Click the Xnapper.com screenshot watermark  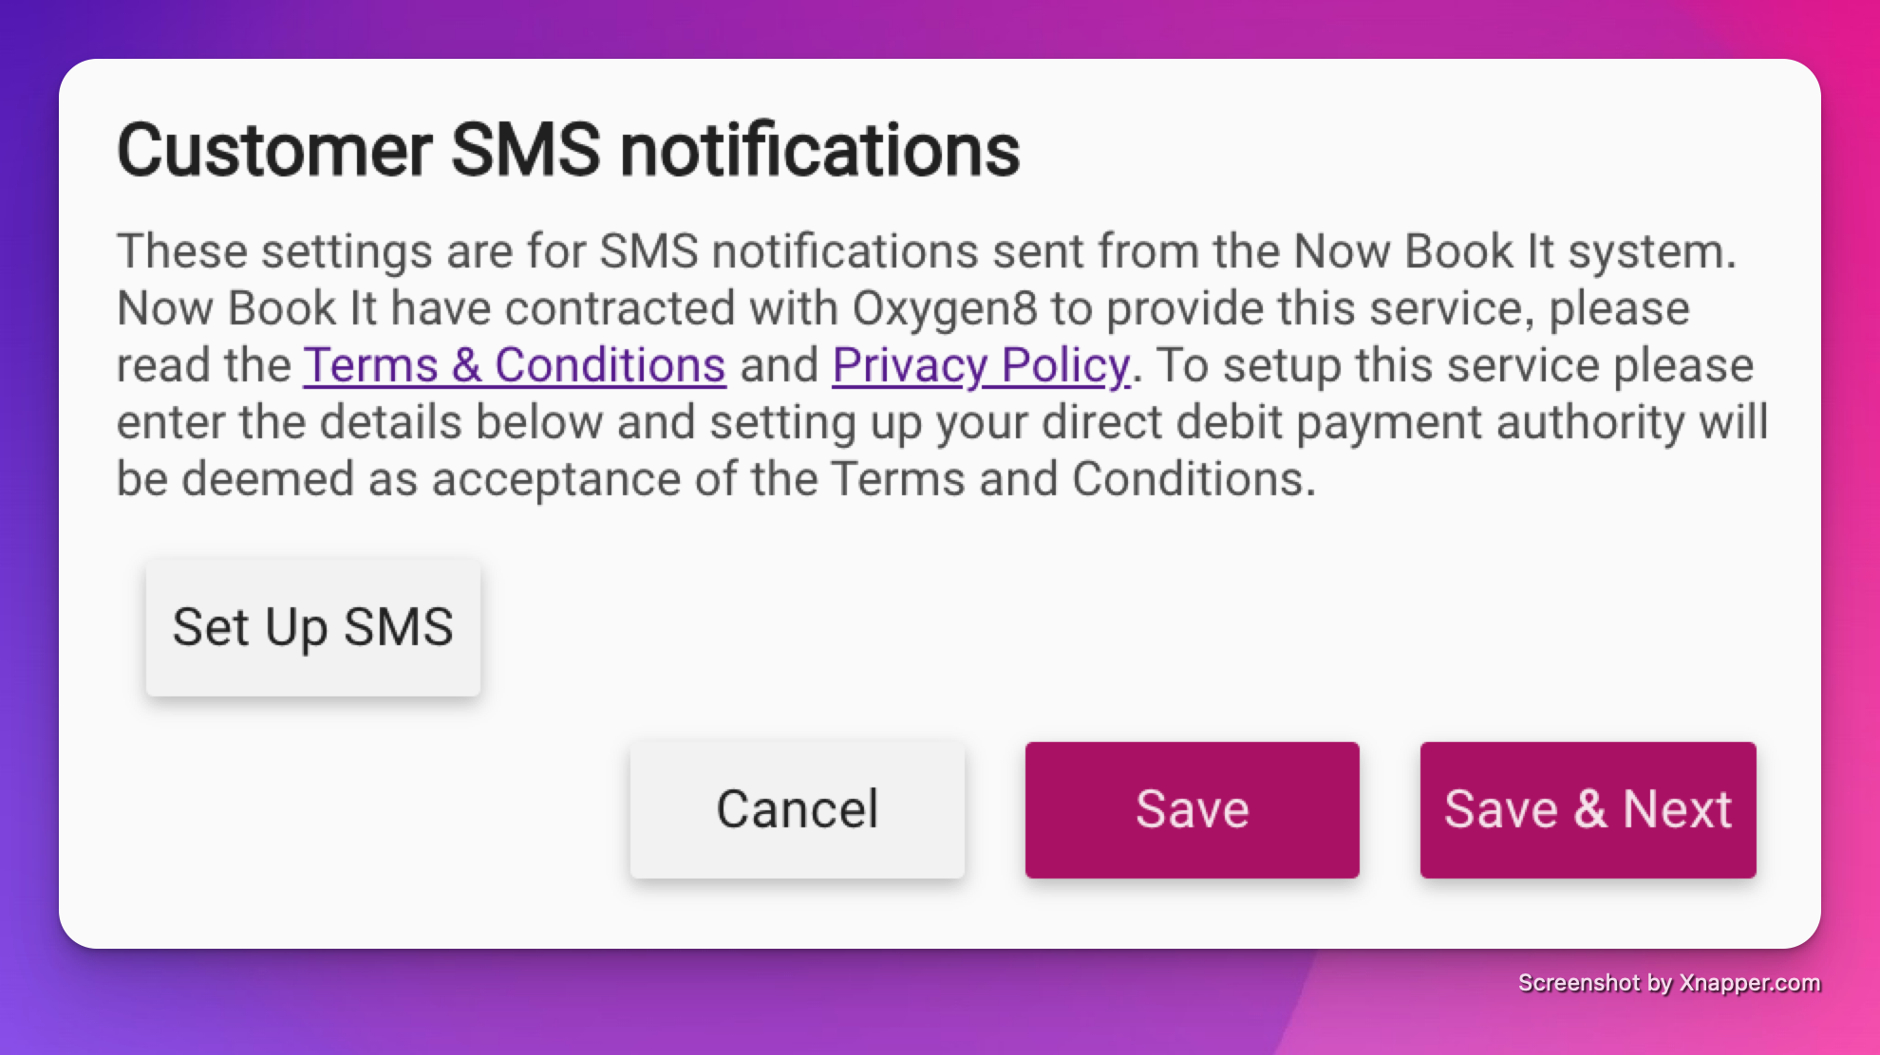click(1668, 983)
